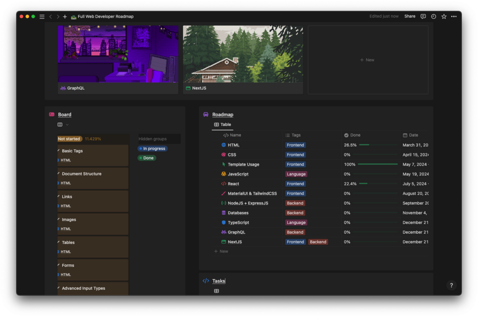Click the Language tag on JavaScript row

pyautogui.click(x=296, y=174)
